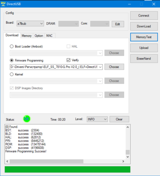Viewport: 160px width, 176px height.
Task: Switch to the Option tab
Action: (x=39, y=36)
